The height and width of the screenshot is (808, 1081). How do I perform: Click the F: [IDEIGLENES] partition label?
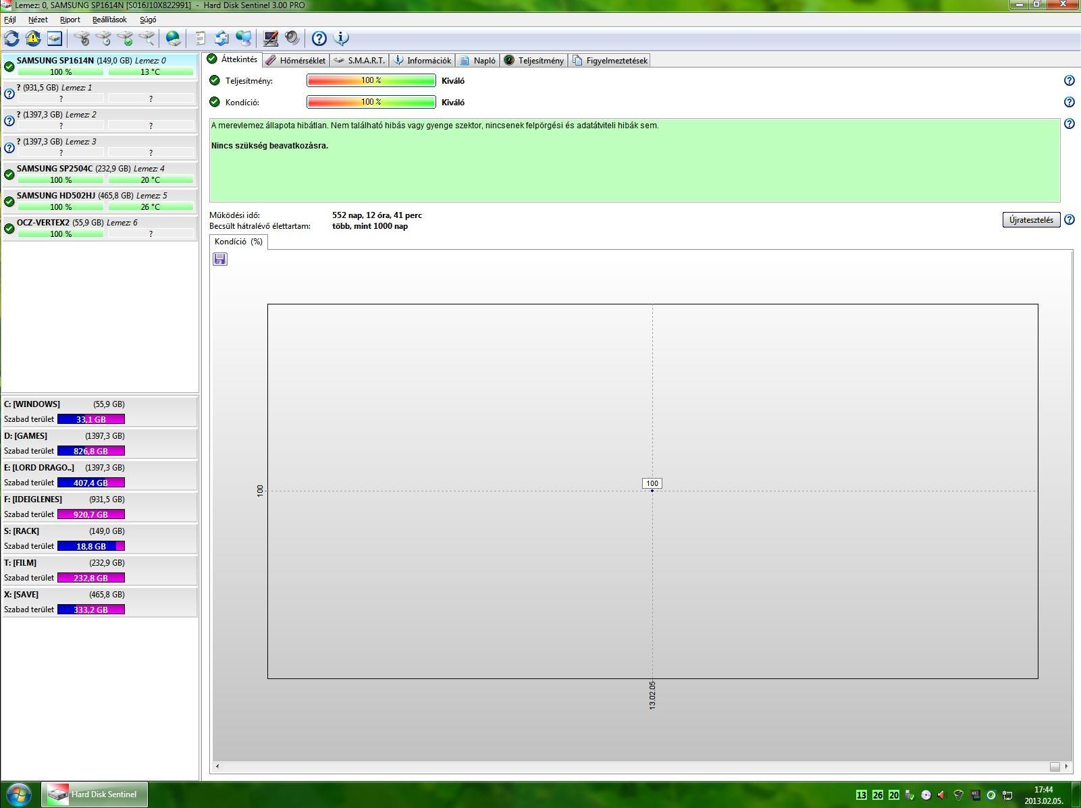tap(33, 500)
